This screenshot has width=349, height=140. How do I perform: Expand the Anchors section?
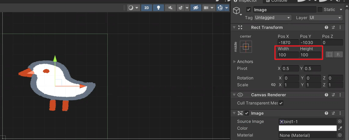point(234,61)
